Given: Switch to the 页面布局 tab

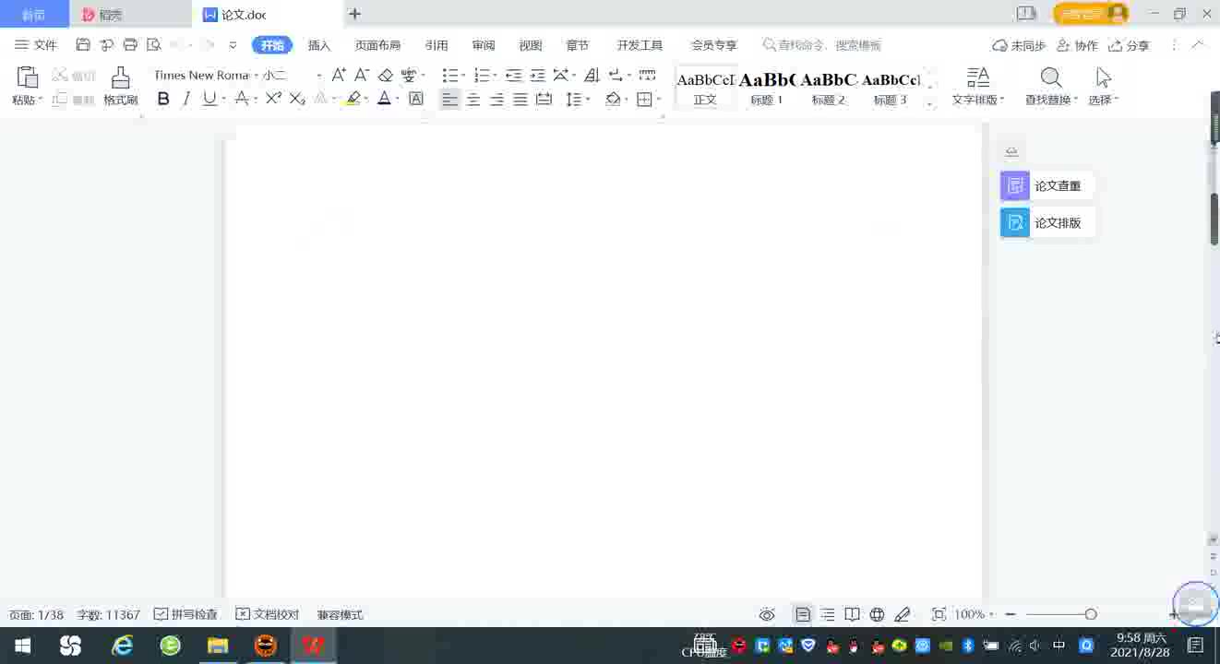Looking at the screenshot, I should (x=377, y=44).
